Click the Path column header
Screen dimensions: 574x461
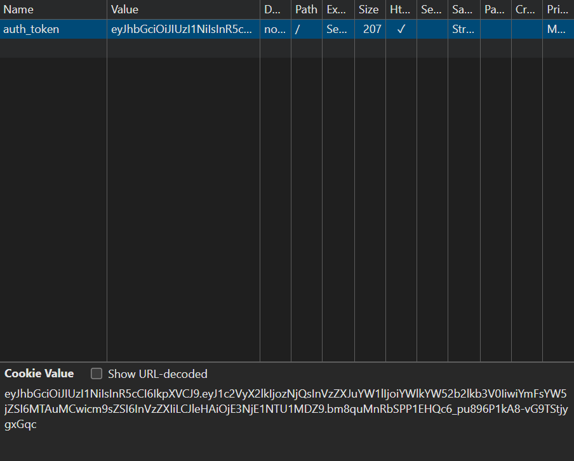point(306,10)
